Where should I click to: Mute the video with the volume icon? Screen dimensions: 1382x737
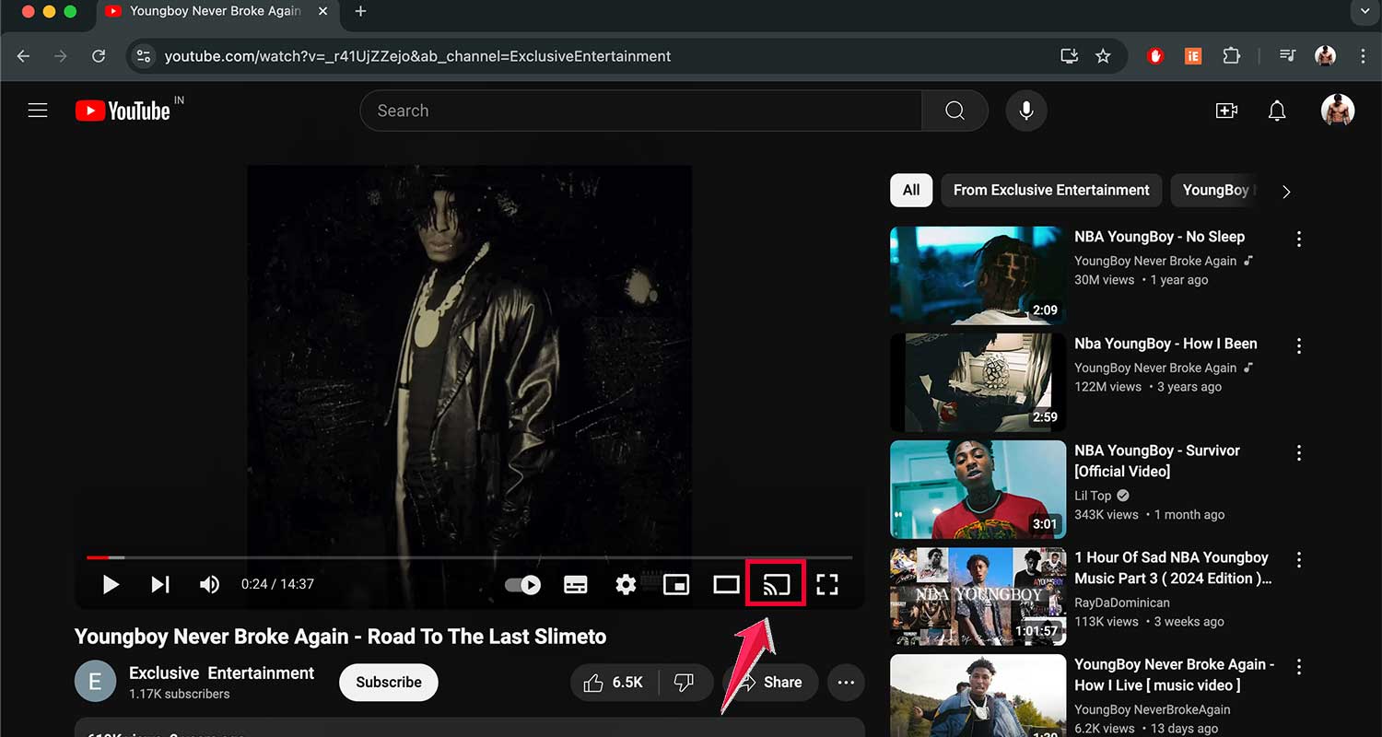tap(209, 584)
